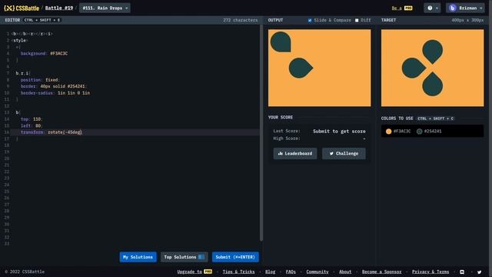Open Tips & Tricks footer link
This screenshot has height=277, width=492.
(238, 272)
